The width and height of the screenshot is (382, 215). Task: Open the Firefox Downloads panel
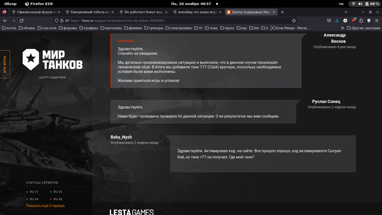337,20
